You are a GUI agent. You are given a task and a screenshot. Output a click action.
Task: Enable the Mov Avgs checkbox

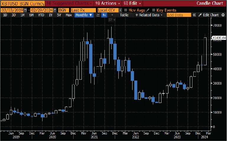click(x=126, y=10)
